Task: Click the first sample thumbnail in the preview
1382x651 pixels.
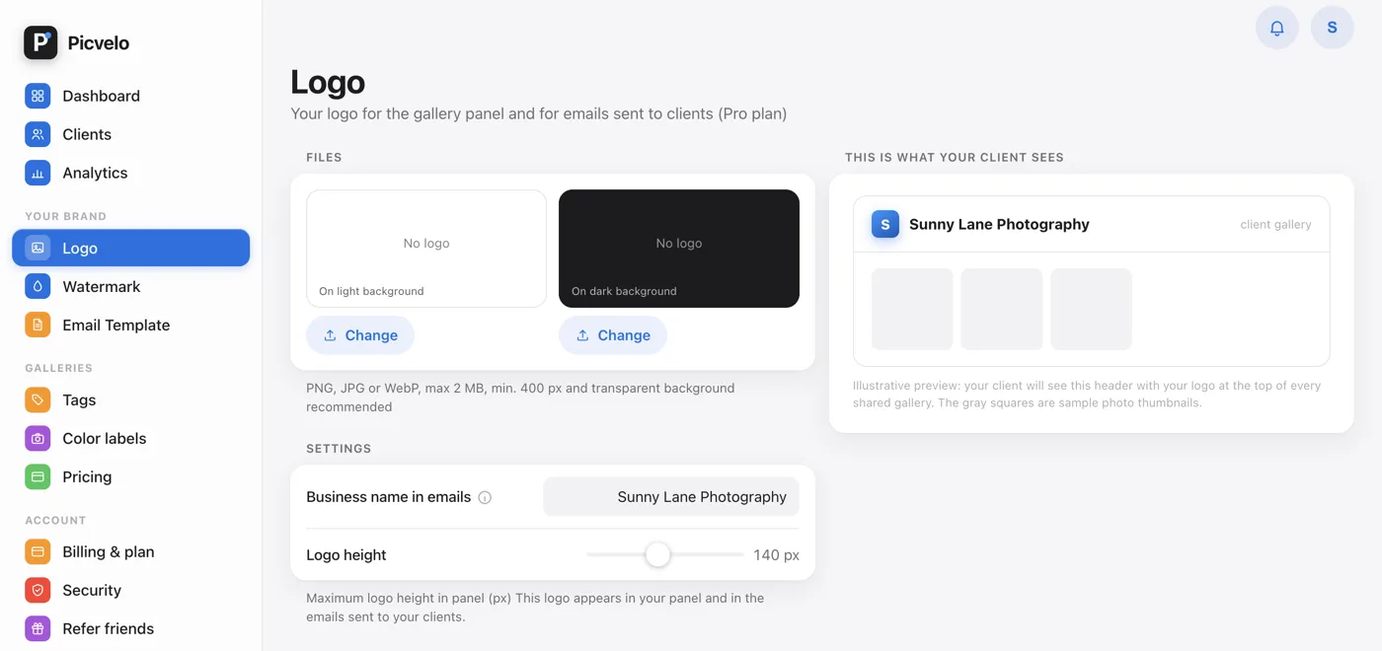Action: coord(912,309)
